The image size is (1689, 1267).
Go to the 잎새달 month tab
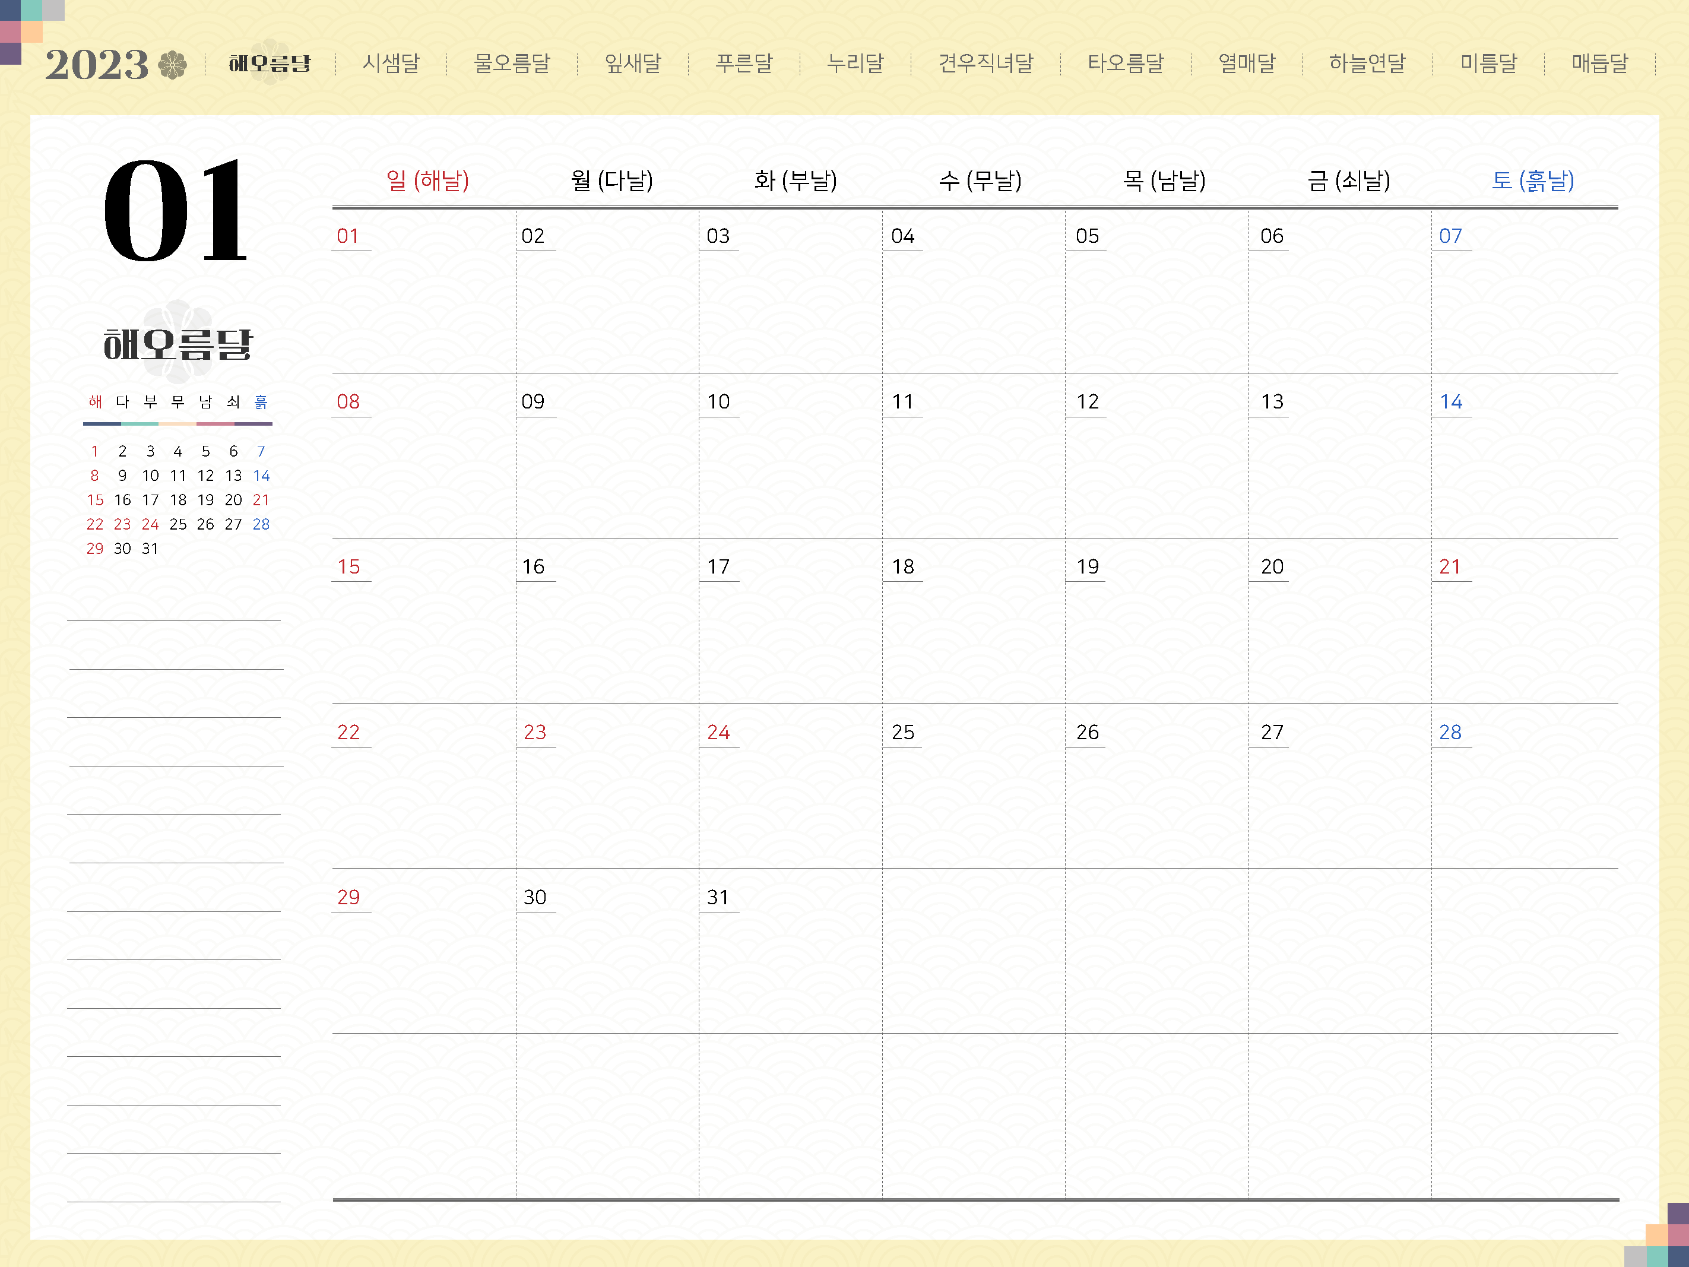coord(632,64)
